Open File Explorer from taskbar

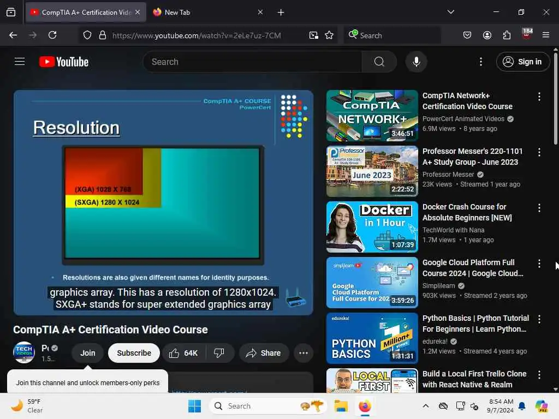point(341,406)
